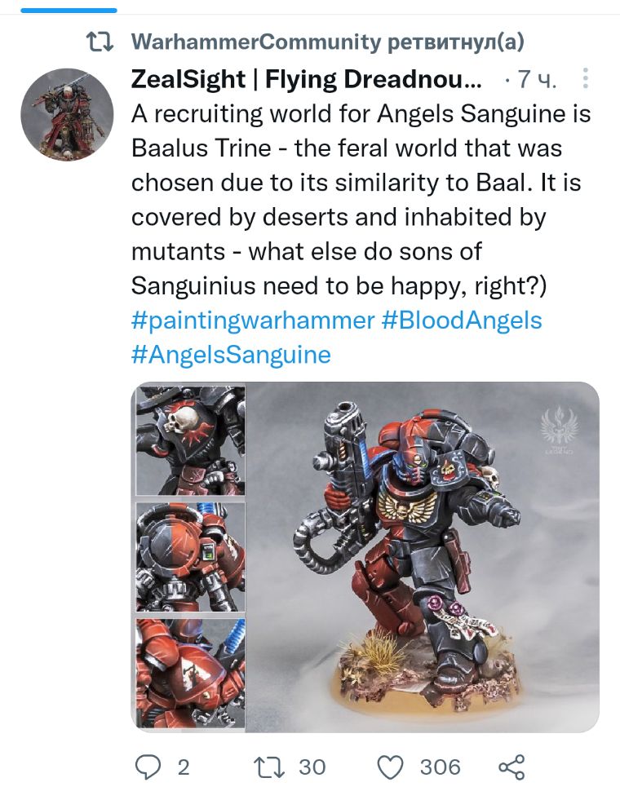Open WarhammerCommunity retweeted link

pos(328,42)
